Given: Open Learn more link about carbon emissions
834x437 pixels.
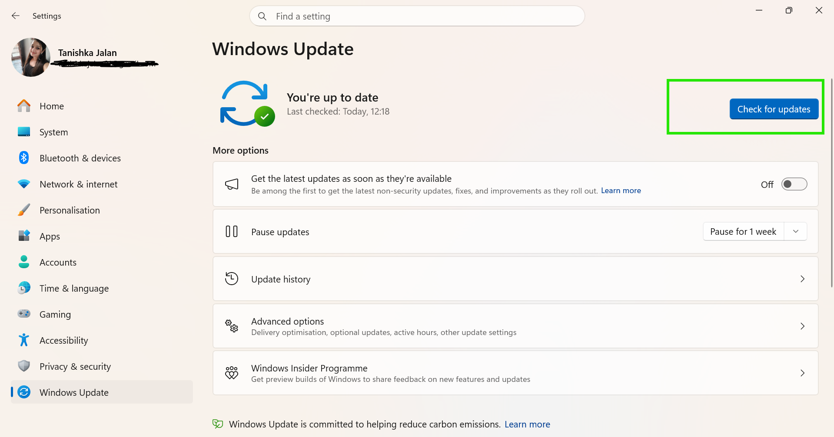Looking at the screenshot, I should [527, 424].
